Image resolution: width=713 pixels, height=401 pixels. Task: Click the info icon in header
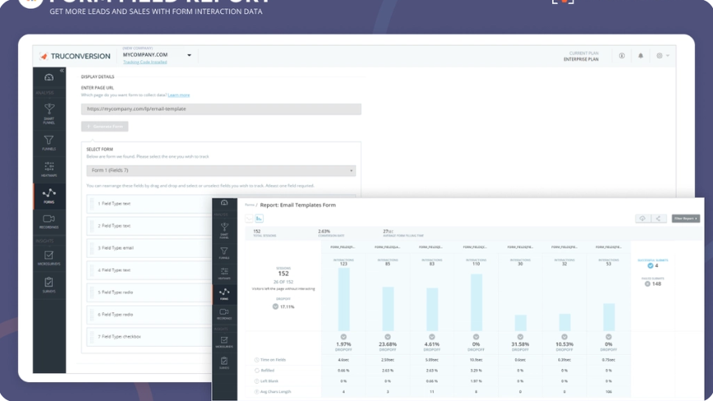[622, 56]
